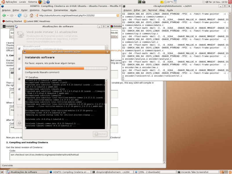
Task: Click the volume speaker icon in top panel
Action: click(207, 2)
